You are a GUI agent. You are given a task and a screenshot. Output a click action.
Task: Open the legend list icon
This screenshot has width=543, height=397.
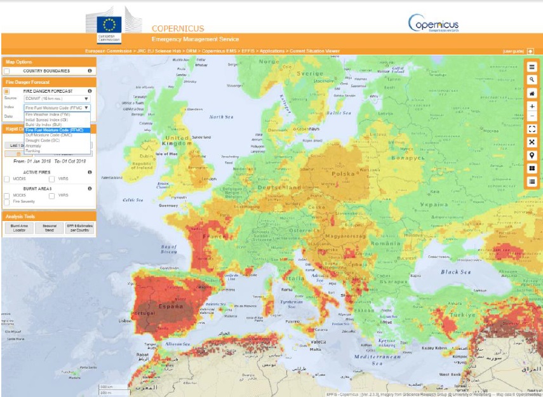(x=532, y=182)
